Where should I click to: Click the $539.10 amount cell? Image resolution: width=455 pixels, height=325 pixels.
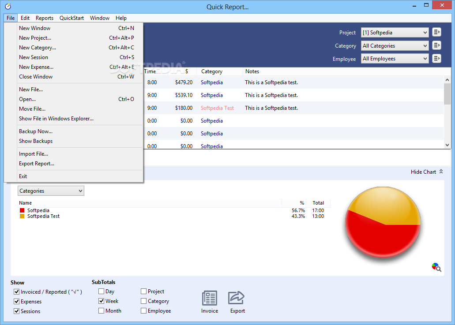pos(184,95)
